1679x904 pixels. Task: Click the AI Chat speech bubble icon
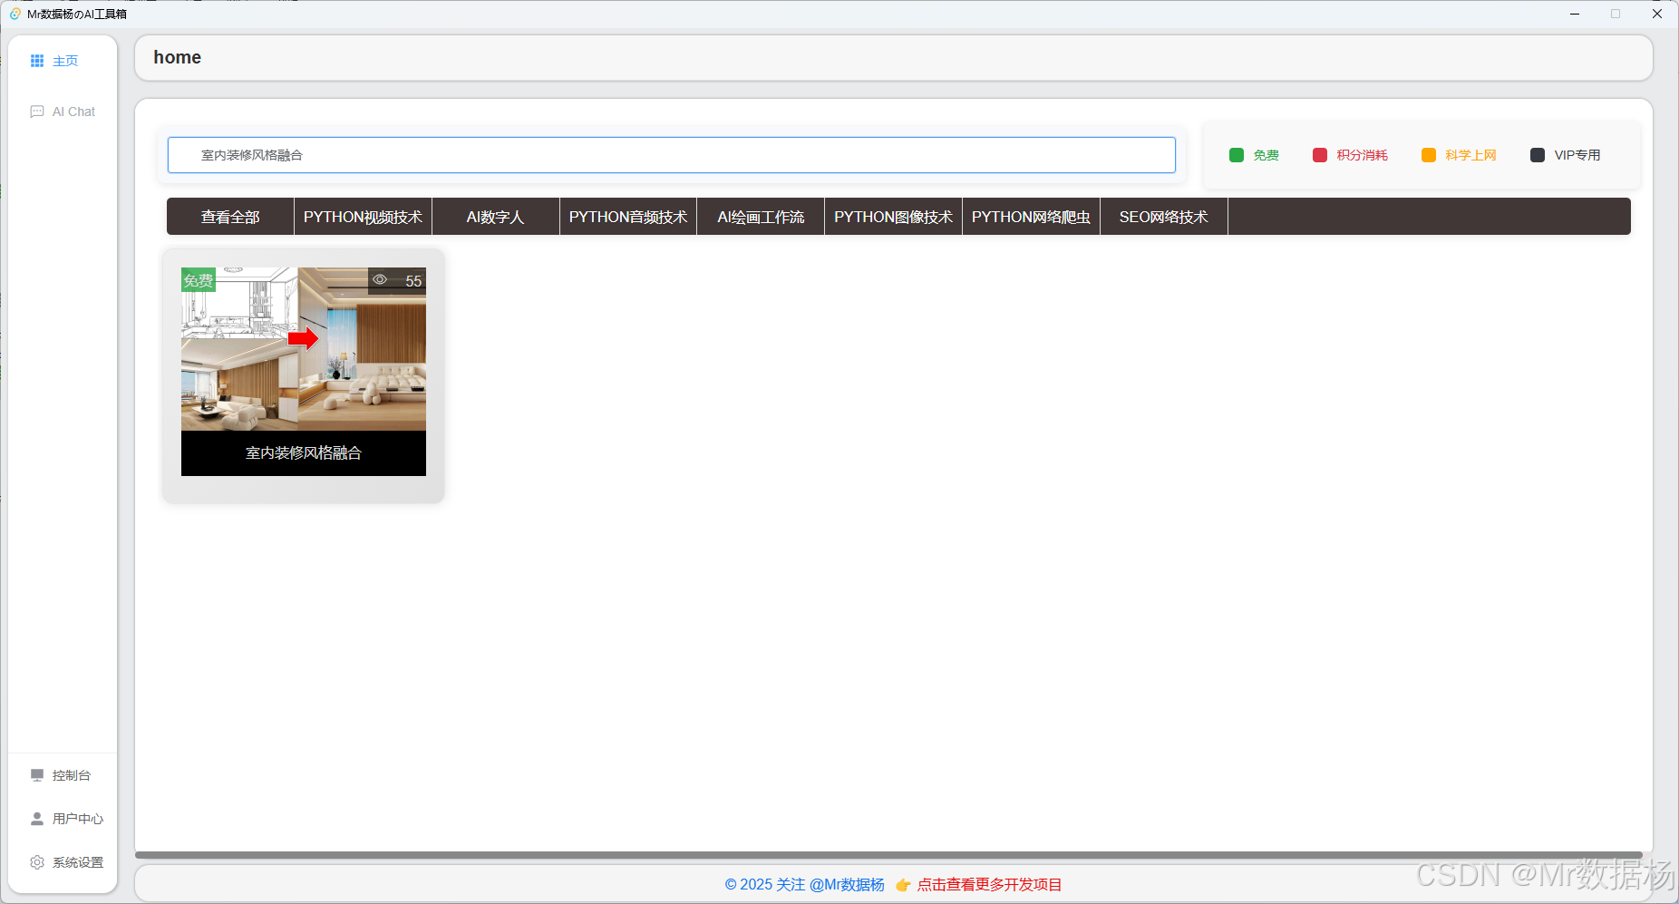37,112
